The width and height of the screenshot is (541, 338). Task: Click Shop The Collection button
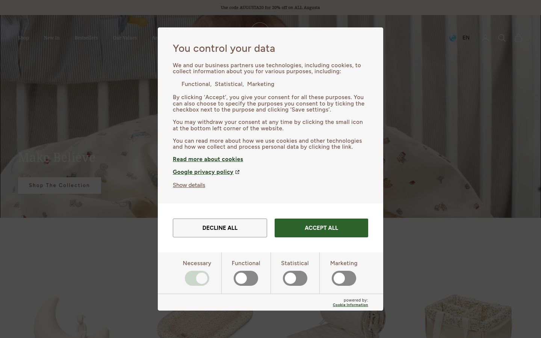click(59, 186)
